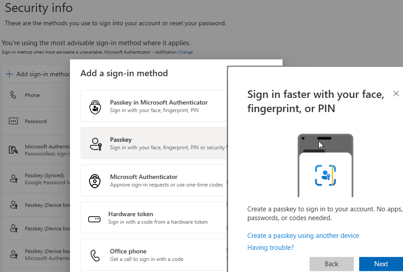Viewport: 403px width, 272px height.
Task: Click the Microsoft Authenticator lock icon in dialog
Action: (x=95, y=181)
